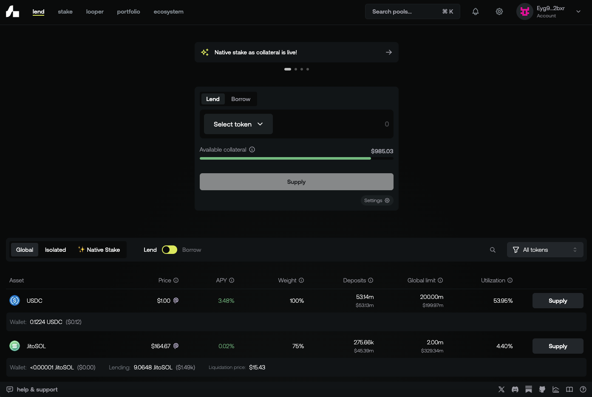
Task: Go to the portfolio nav tab
Action: point(128,12)
